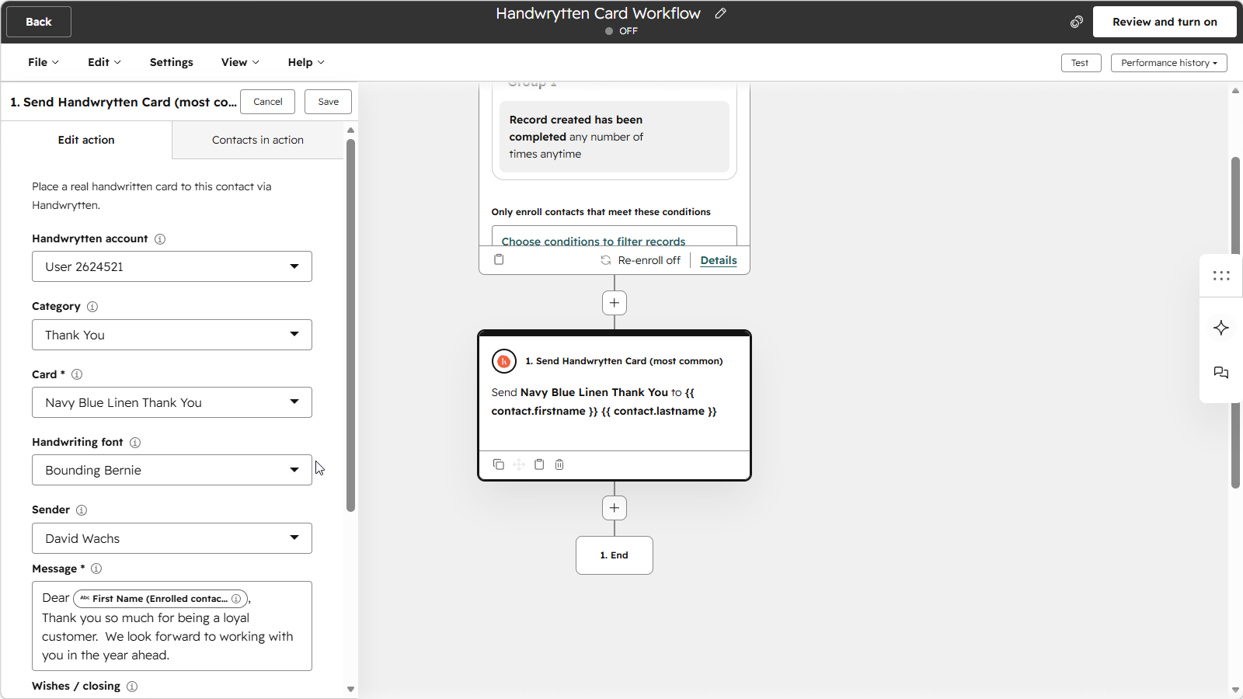Switch to Contacts in action tab

coord(258,140)
